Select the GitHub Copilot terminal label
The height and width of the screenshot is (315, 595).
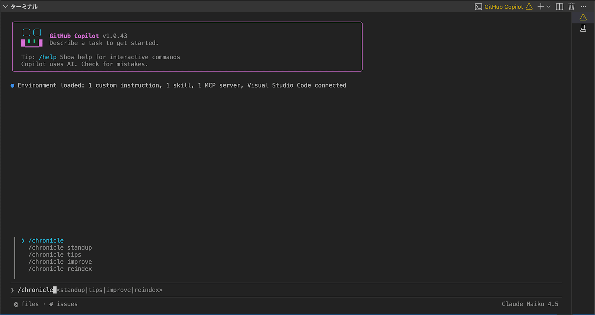tap(503, 7)
